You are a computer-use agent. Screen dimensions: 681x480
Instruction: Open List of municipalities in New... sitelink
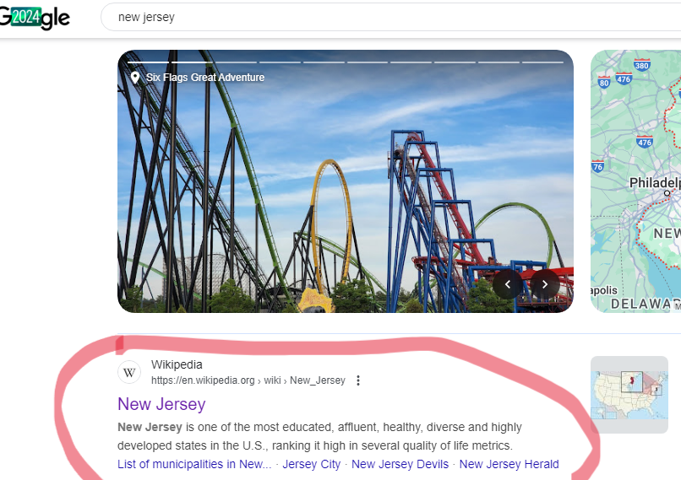click(x=194, y=464)
